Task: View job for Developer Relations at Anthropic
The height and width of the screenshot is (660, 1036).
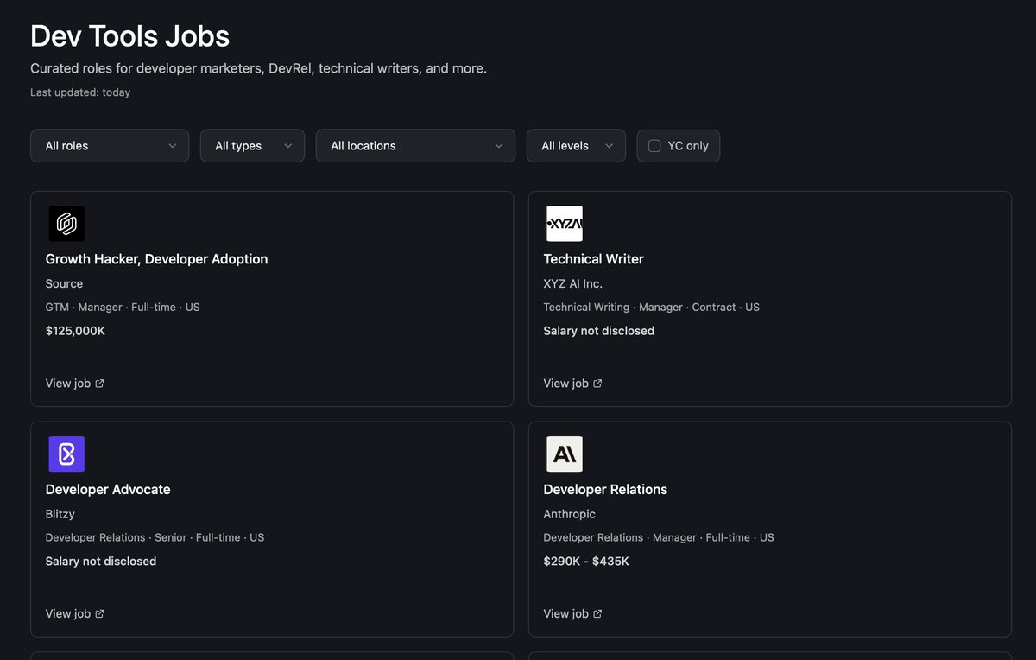Action: 572,614
